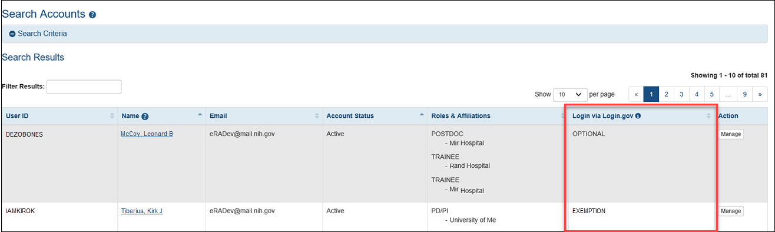Viewport: 775px width, 232px height.
Task: Open the per page count dropdown
Action: [571, 94]
